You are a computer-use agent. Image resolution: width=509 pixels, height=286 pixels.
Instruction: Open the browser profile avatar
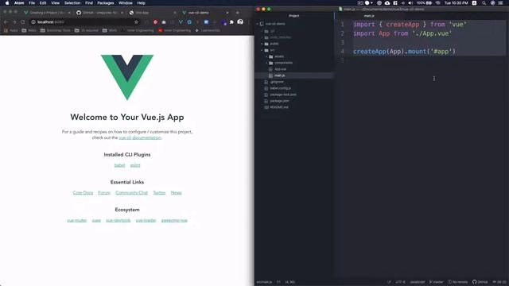[x=240, y=21]
